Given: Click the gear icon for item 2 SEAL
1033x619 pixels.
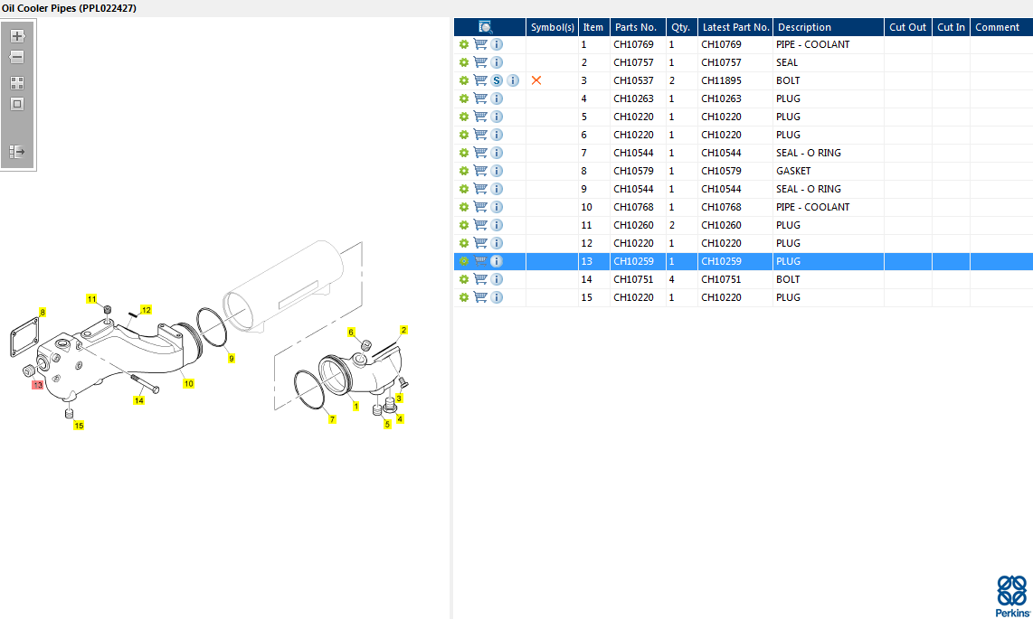Looking at the screenshot, I should pos(464,62).
